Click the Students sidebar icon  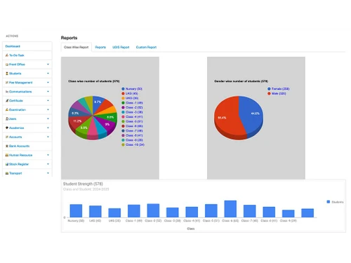7,74
